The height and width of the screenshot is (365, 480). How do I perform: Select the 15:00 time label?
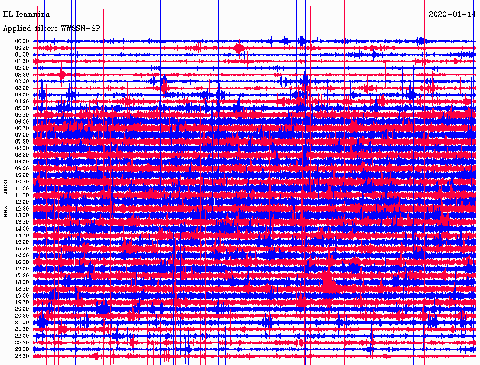coord(22,242)
